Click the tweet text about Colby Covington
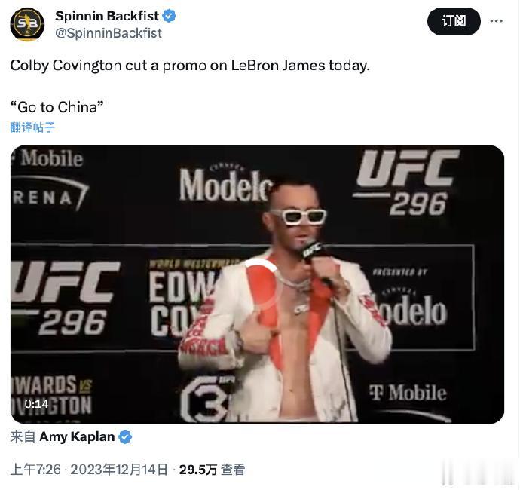Viewport: 520px width, 490px height. click(190, 66)
